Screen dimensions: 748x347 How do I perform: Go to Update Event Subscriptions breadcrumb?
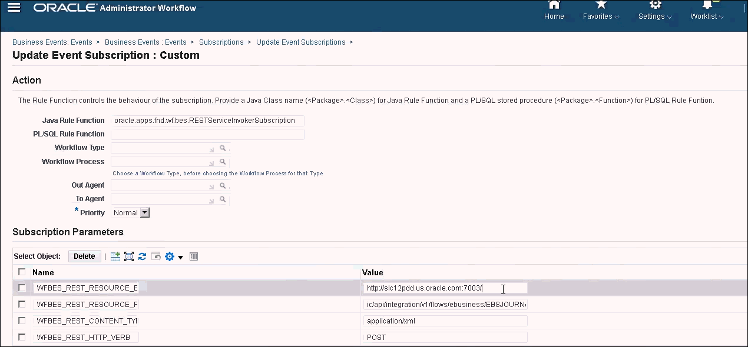301,42
